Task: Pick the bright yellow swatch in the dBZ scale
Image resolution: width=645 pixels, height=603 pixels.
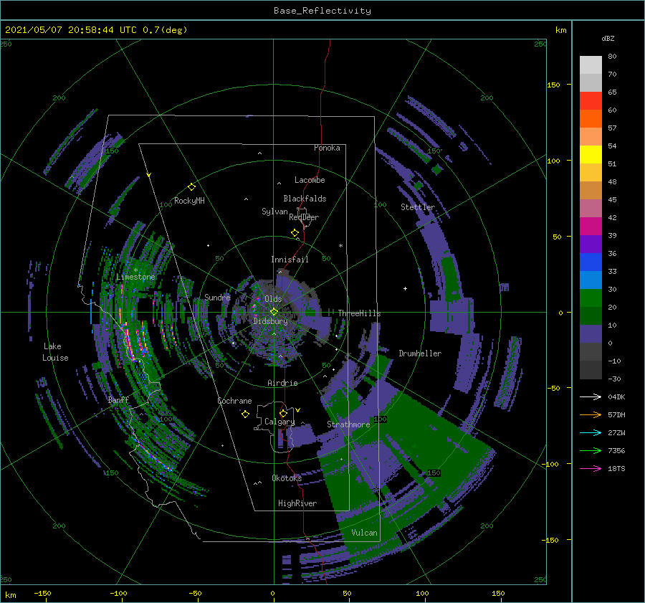Action: click(x=591, y=155)
